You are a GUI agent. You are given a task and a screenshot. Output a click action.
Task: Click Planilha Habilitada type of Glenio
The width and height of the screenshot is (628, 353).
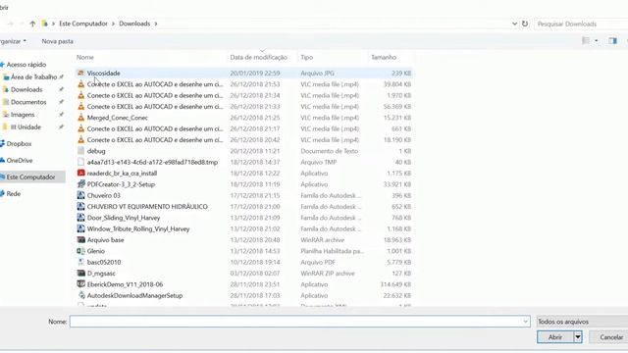click(332, 251)
